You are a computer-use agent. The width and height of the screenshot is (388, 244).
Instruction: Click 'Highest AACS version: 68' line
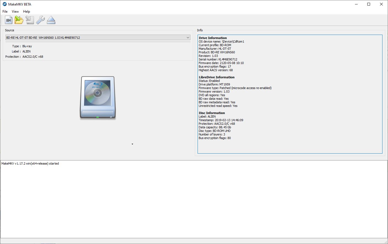click(x=216, y=70)
